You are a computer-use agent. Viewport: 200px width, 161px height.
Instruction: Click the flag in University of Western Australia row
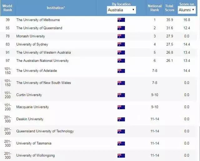coord(121,52)
